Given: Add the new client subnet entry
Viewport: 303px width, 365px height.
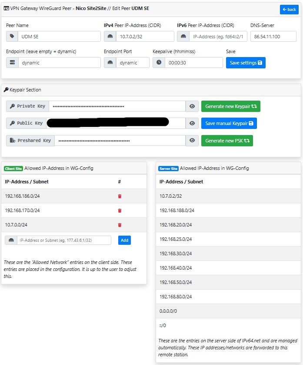Looking at the screenshot, I should [124, 240].
